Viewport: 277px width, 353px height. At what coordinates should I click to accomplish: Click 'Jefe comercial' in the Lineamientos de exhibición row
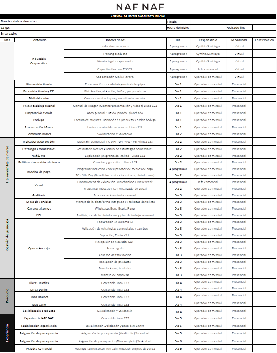click(x=208, y=182)
